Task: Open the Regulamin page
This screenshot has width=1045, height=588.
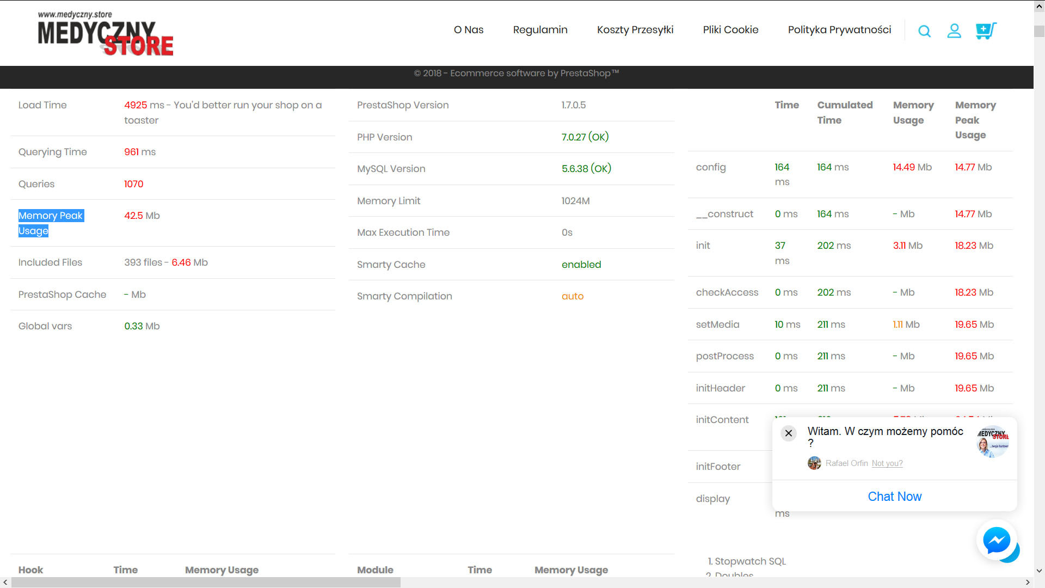Action: click(540, 30)
